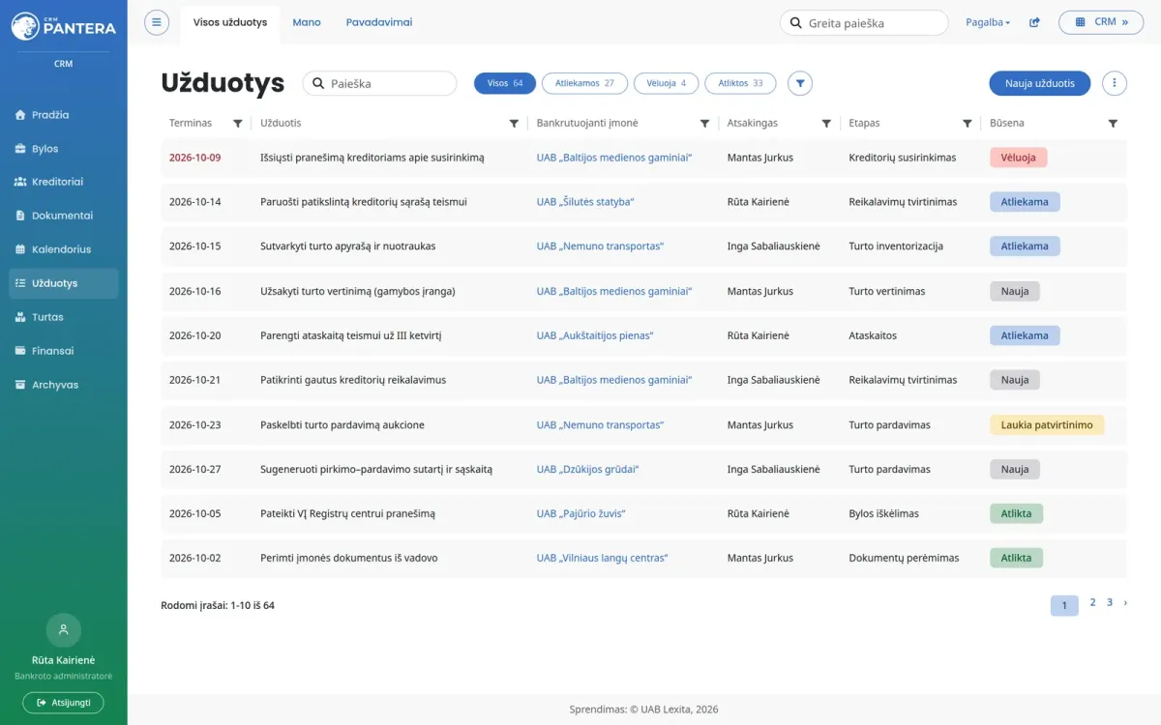The width and height of the screenshot is (1161, 725).
Task: Click "Dokumentų perėmimas" stage cell
Action: pyautogui.click(x=904, y=558)
